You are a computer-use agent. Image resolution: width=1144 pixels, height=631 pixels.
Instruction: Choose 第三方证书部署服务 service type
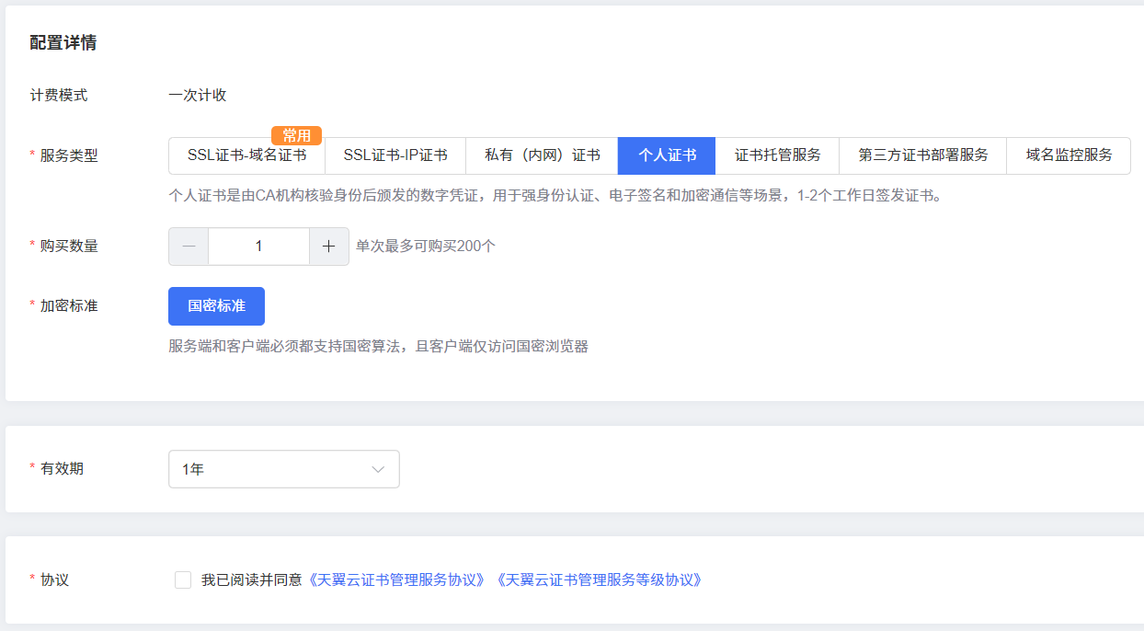[922, 155]
